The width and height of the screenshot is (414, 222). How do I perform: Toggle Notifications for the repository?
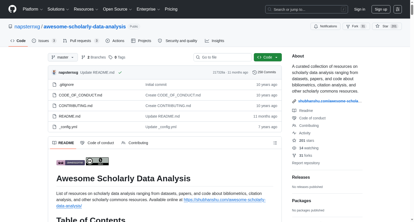tap(326, 26)
